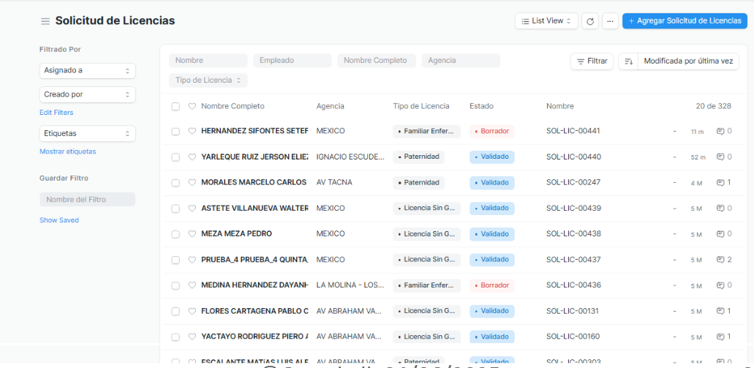Image resolution: width=754 pixels, height=368 pixels.
Task: Open Tipo de Licencia filter dropdown
Action: coord(208,80)
